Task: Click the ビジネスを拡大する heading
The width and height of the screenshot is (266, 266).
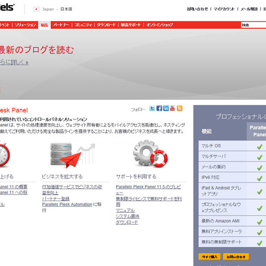Action: coord(62,177)
